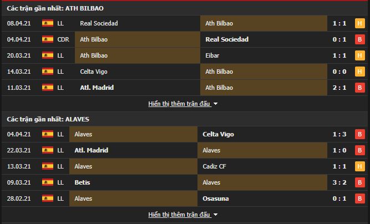Click Spain flag on 04.04.21 CDR row

(x=47, y=39)
